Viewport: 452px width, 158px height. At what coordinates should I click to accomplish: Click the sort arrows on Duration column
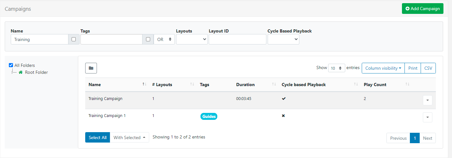pyautogui.click(x=274, y=84)
